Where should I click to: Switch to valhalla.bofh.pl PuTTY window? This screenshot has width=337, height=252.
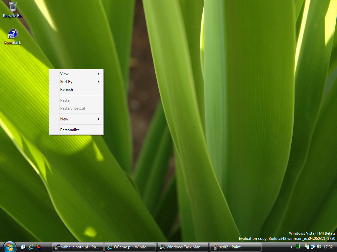point(78,247)
